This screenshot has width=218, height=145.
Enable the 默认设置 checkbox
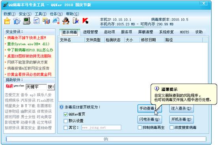65,121
